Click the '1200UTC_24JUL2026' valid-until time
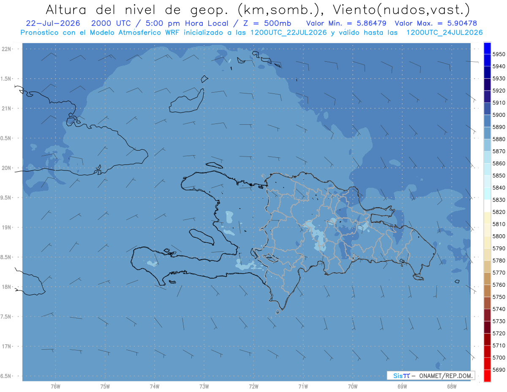This screenshot has height=392, width=507. point(444,33)
